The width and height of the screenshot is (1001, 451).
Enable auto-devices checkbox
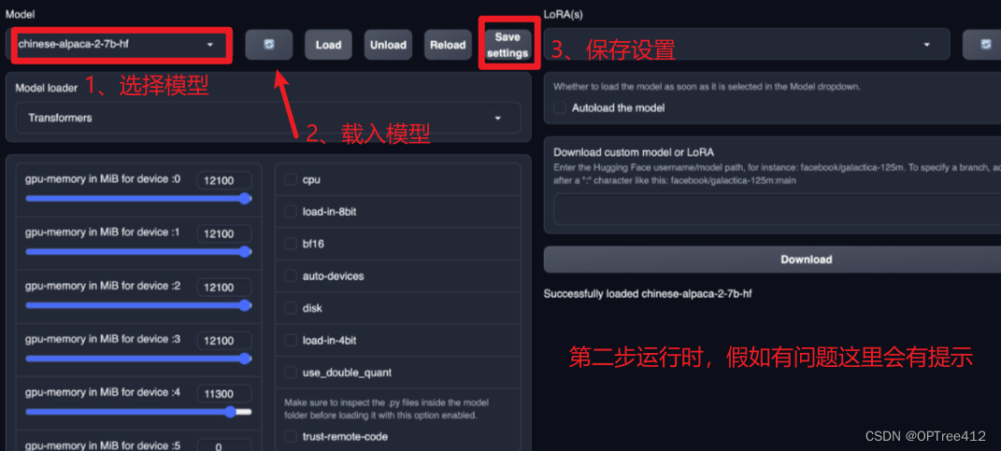(291, 276)
